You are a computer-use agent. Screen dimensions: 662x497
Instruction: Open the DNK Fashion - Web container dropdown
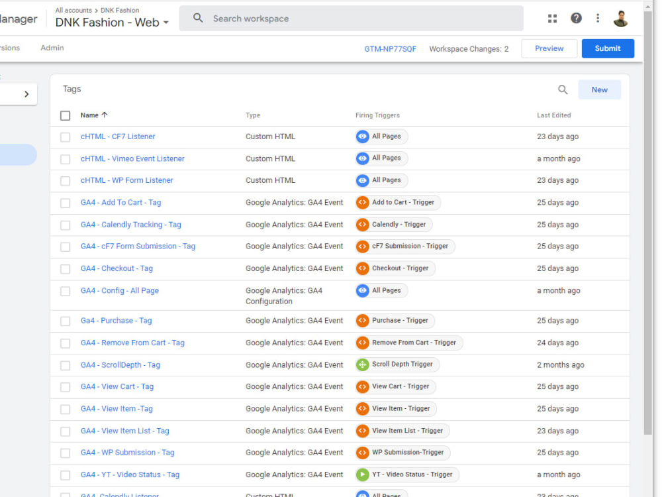tap(112, 23)
